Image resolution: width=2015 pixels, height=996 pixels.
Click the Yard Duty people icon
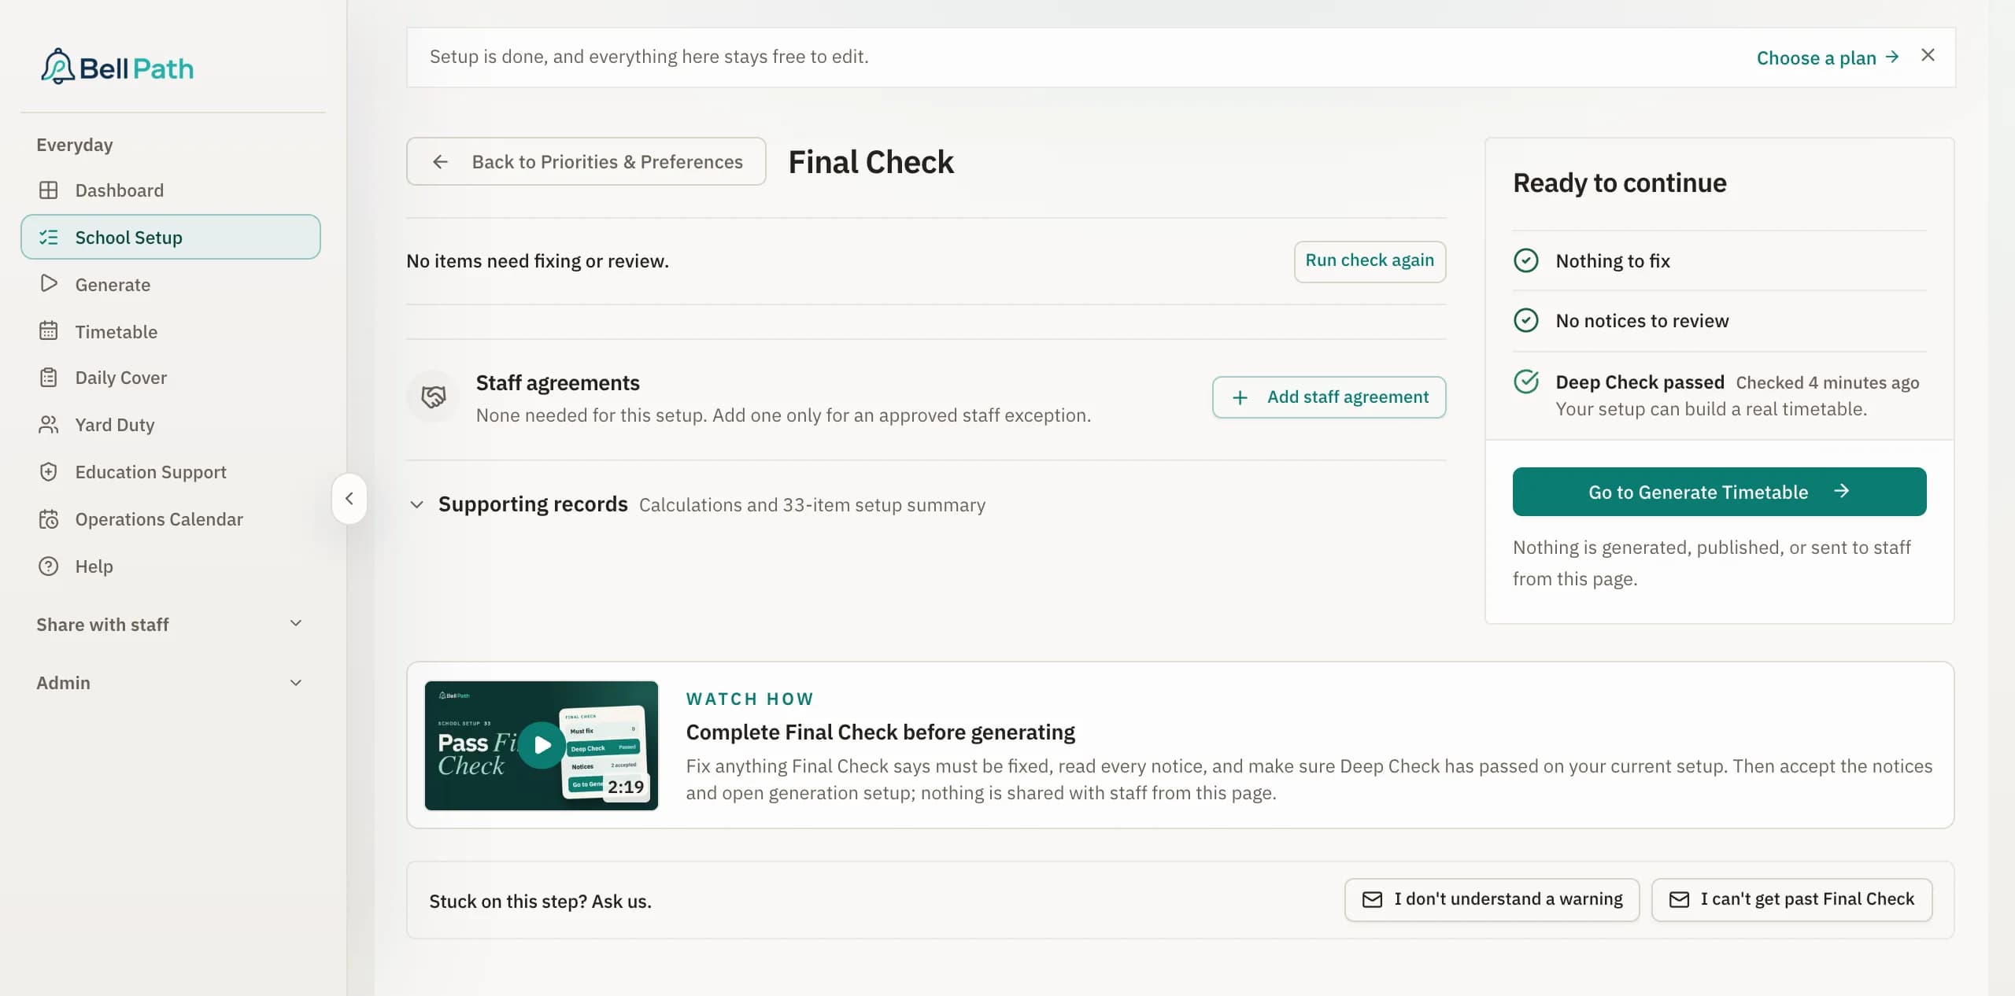[x=48, y=425]
